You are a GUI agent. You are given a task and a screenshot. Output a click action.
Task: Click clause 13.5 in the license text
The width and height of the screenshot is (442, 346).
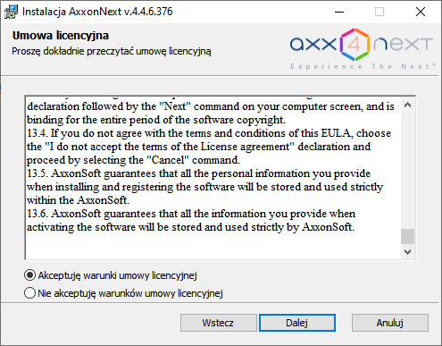point(204,187)
